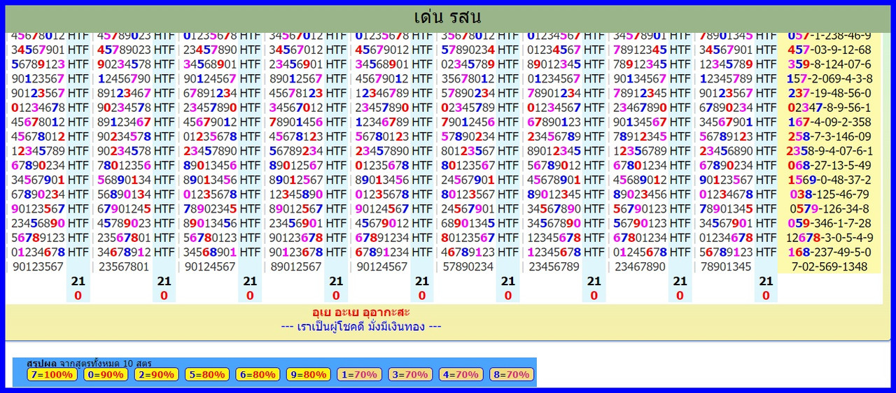Image resolution: width=896 pixels, height=393 pixels.
Task: Select the combined result 457-03-9-12-68
Action: pyautogui.click(x=829, y=50)
